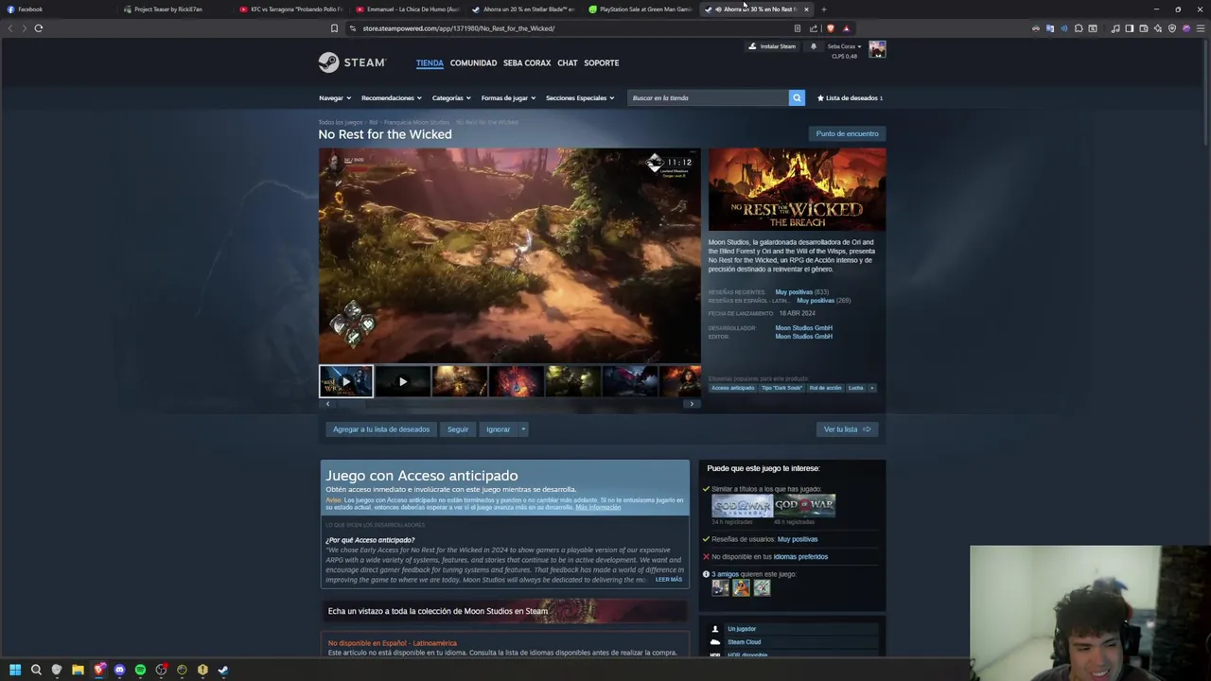
Task: Open the COMUNIDAD menu
Action: point(473,62)
